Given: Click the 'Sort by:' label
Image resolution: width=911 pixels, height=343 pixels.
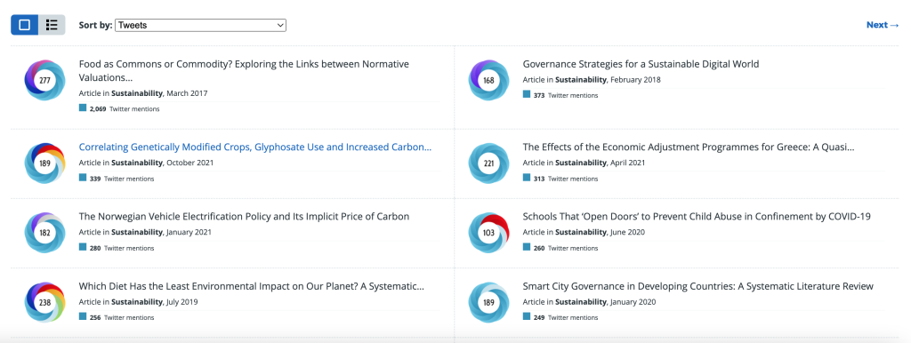Looking at the screenshot, I should point(95,25).
